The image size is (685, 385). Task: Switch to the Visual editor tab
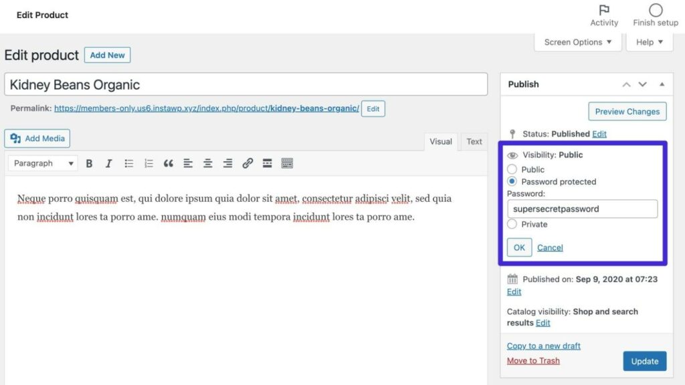click(441, 142)
